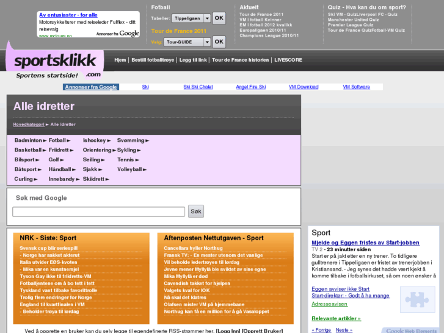Open 'Mjelde og Eggen fristes av Start-jobben'
Screen dimensions: 444x333
pos(365,243)
